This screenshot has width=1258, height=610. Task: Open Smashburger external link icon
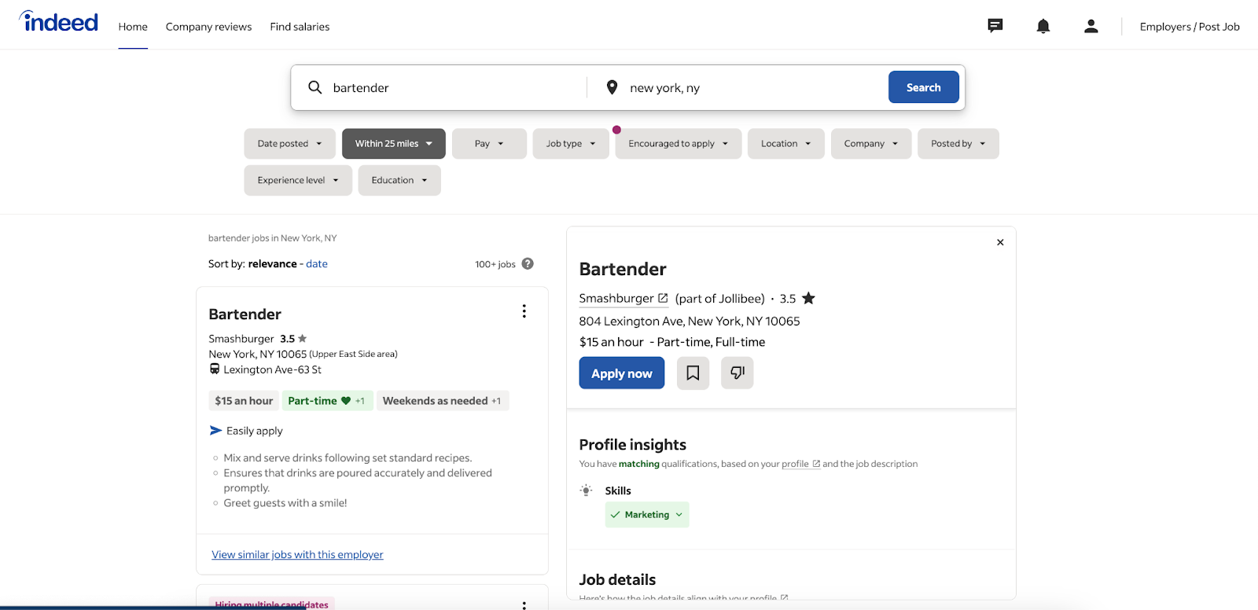click(x=663, y=298)
